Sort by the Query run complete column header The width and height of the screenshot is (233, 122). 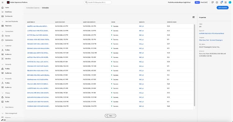[89, 22]
